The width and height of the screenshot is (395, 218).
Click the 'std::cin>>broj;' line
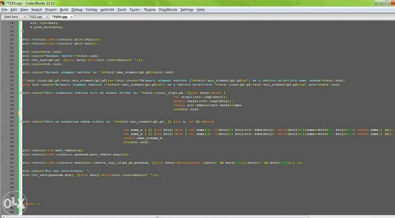click(x=44, y=23)
